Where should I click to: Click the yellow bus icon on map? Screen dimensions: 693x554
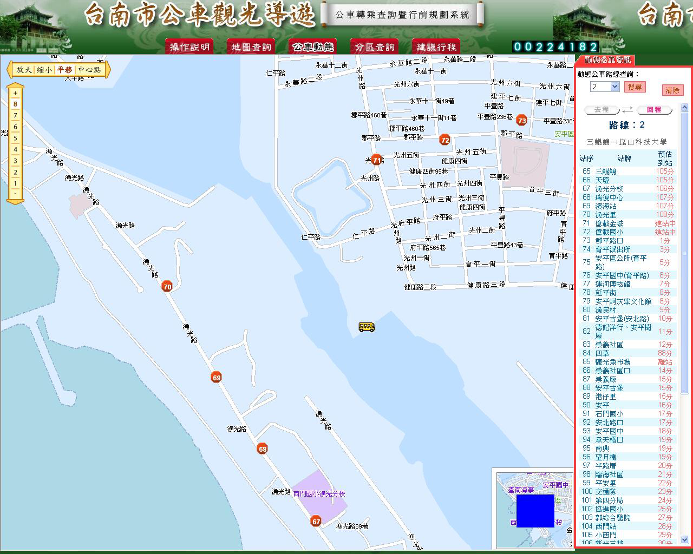pyautogui.click(x=367, y=327)
